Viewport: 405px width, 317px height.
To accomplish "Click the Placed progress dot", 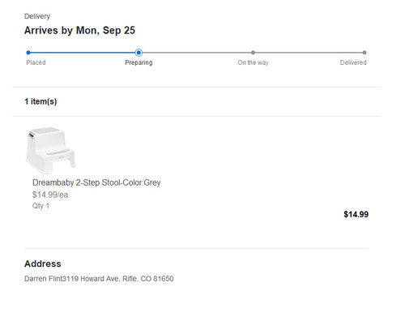I will click(x=28, y=53).
